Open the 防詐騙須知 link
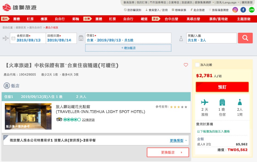 click(133, 10)
